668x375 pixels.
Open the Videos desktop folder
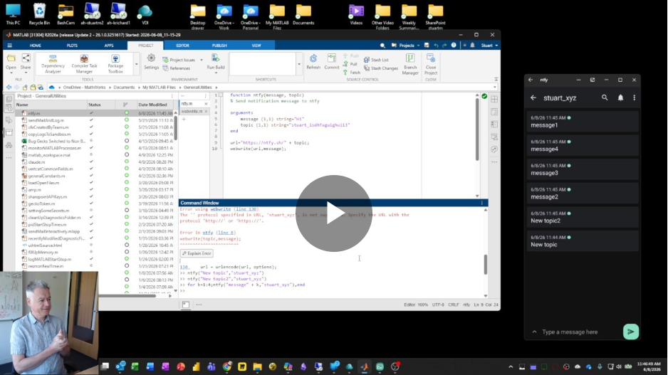click(x=356, y=14)
